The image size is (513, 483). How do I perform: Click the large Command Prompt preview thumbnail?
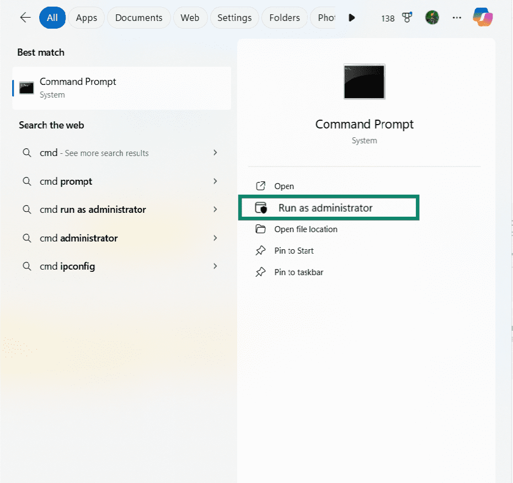point(364,82)
